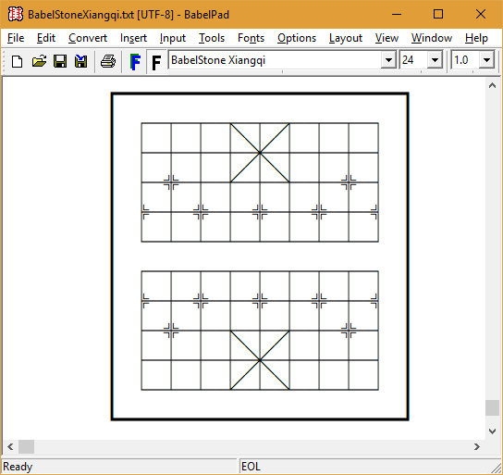Open the Layout menu

[x=346, y=38]
